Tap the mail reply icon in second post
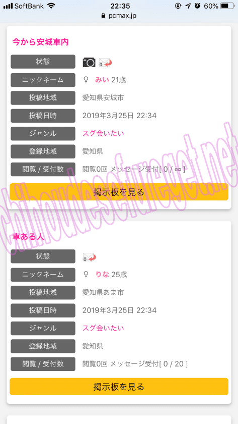238x424 pixels. tap(89, 257)
